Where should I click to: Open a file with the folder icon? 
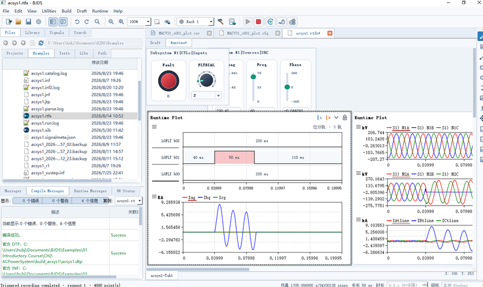[19, 22]
